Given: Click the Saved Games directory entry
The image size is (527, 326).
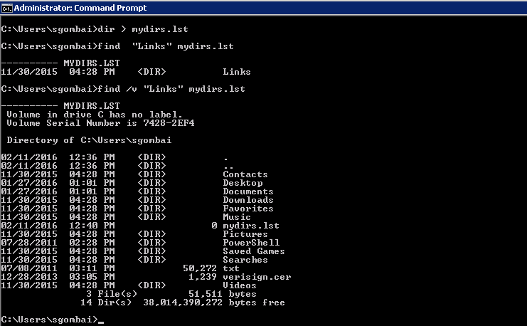Looking at the screenshot, I should (x=143, y=251).
